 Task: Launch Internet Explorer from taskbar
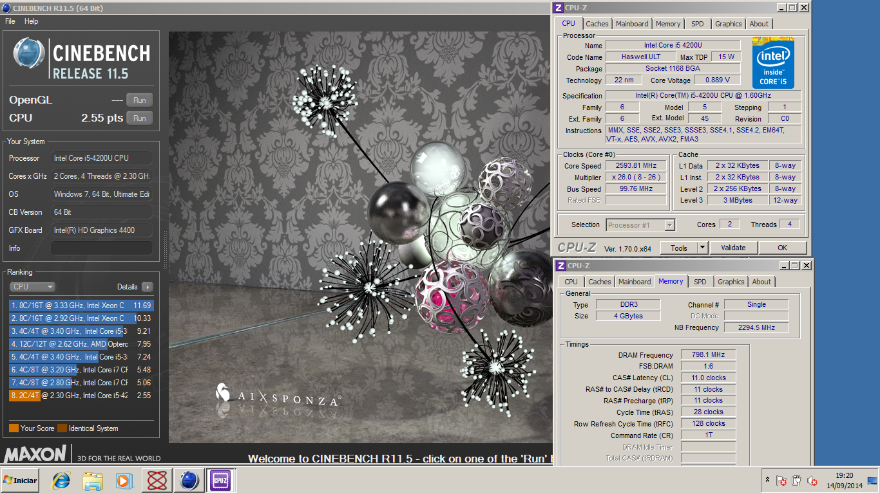coord(62,480)
